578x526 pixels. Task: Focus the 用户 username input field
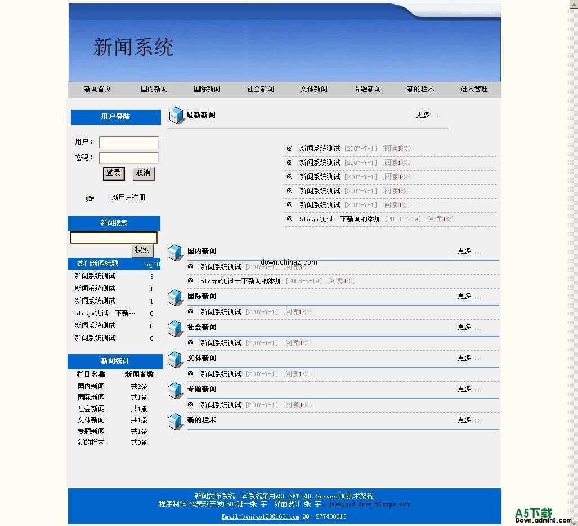[x=129, y=142]
